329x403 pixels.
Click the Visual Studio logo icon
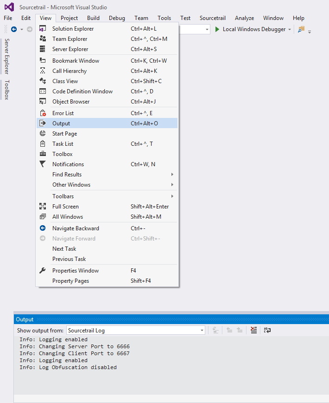pyautogui.click(x=9, y=7)
